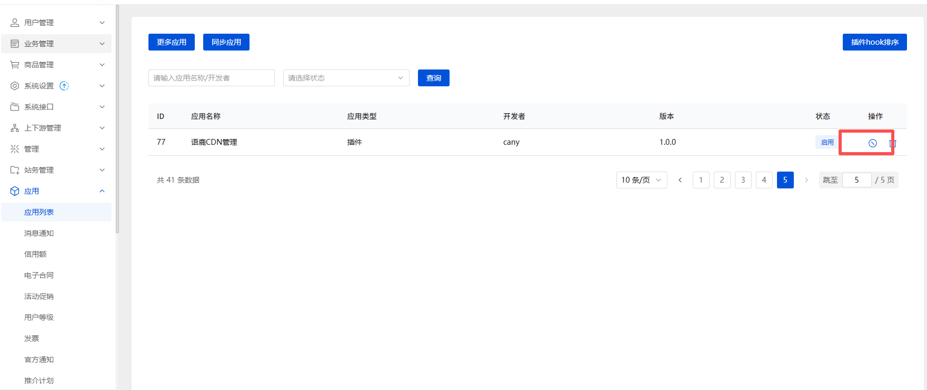Click the 插件hook排序 button
The width and height of the screenshot is (927, 390).
(874, 42)
